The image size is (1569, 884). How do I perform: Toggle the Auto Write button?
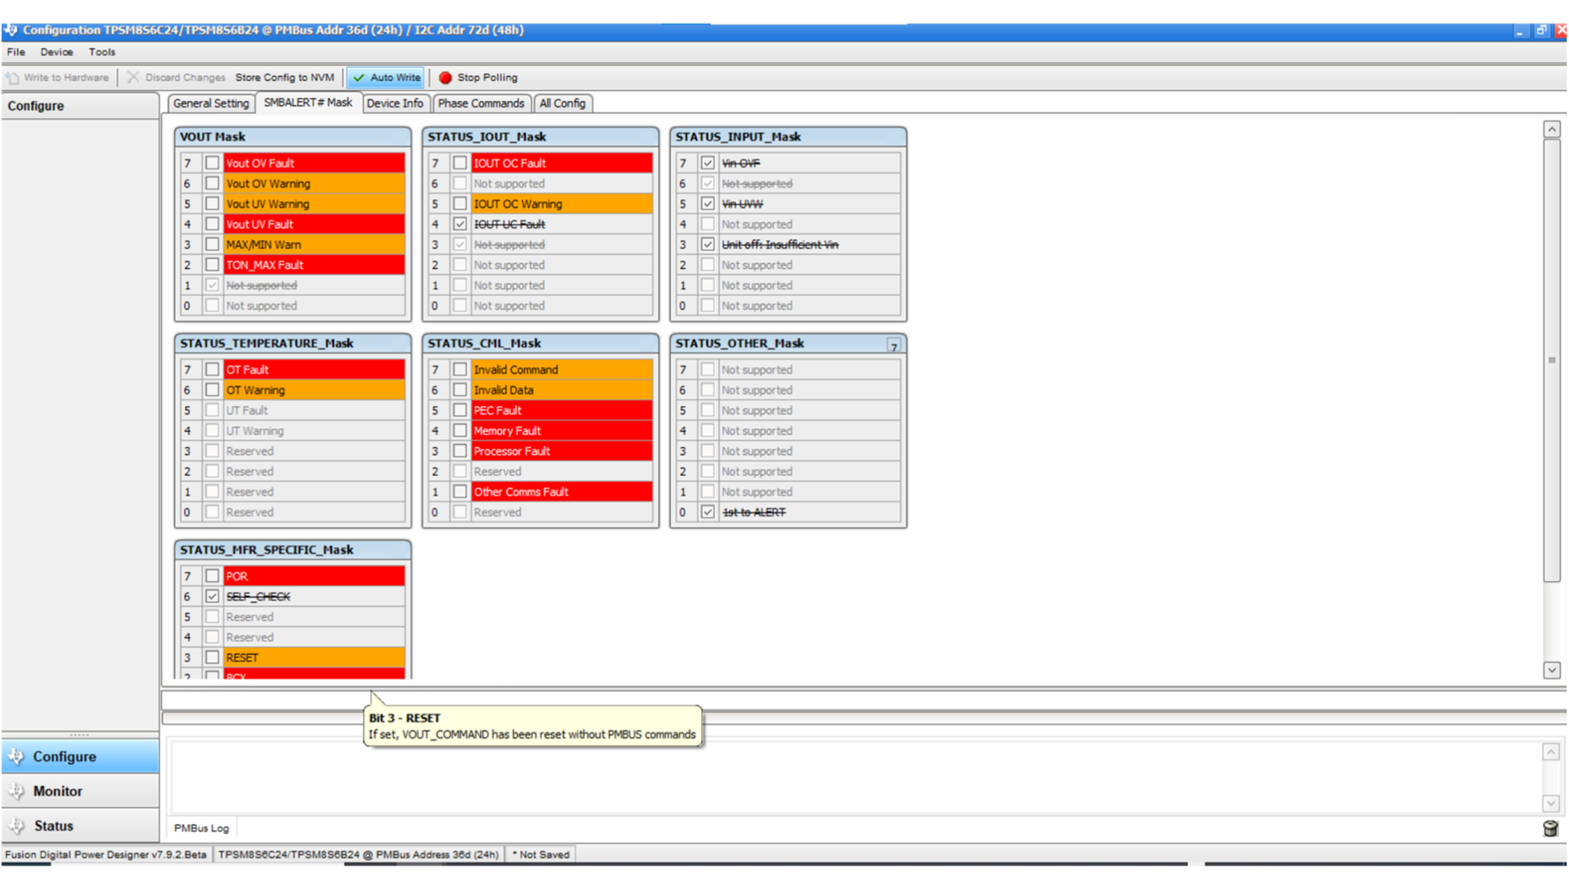click(385, 77)
